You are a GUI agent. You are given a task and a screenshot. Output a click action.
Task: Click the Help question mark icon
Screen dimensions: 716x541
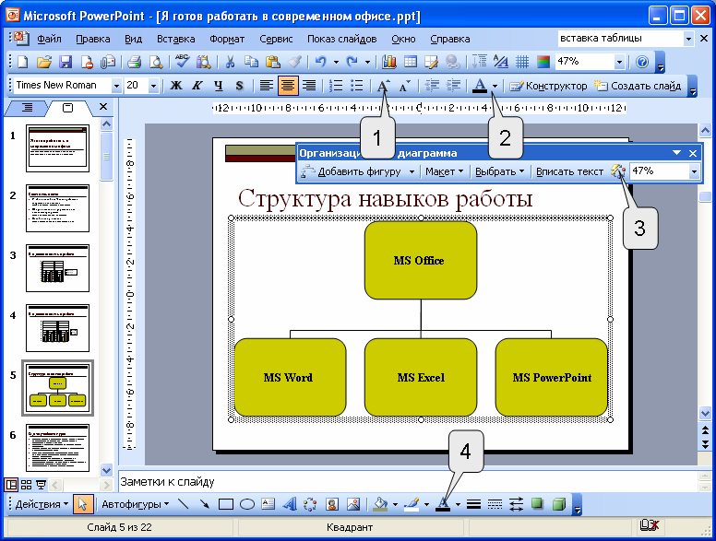642,62
